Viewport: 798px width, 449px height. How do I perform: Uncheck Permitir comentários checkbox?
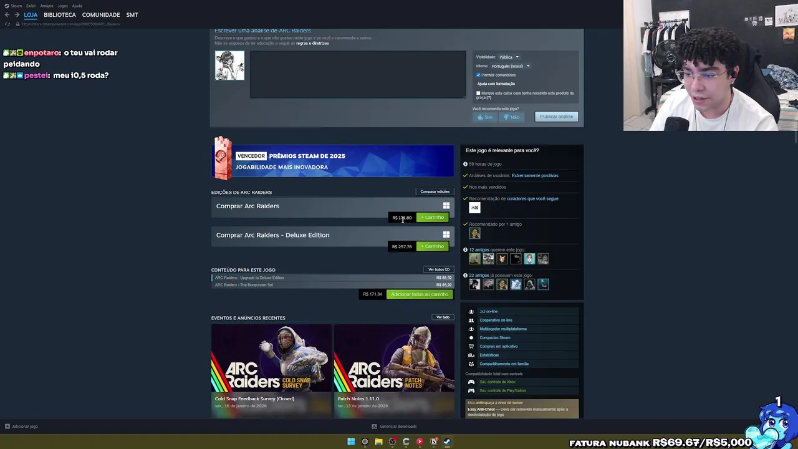[478, 75]
